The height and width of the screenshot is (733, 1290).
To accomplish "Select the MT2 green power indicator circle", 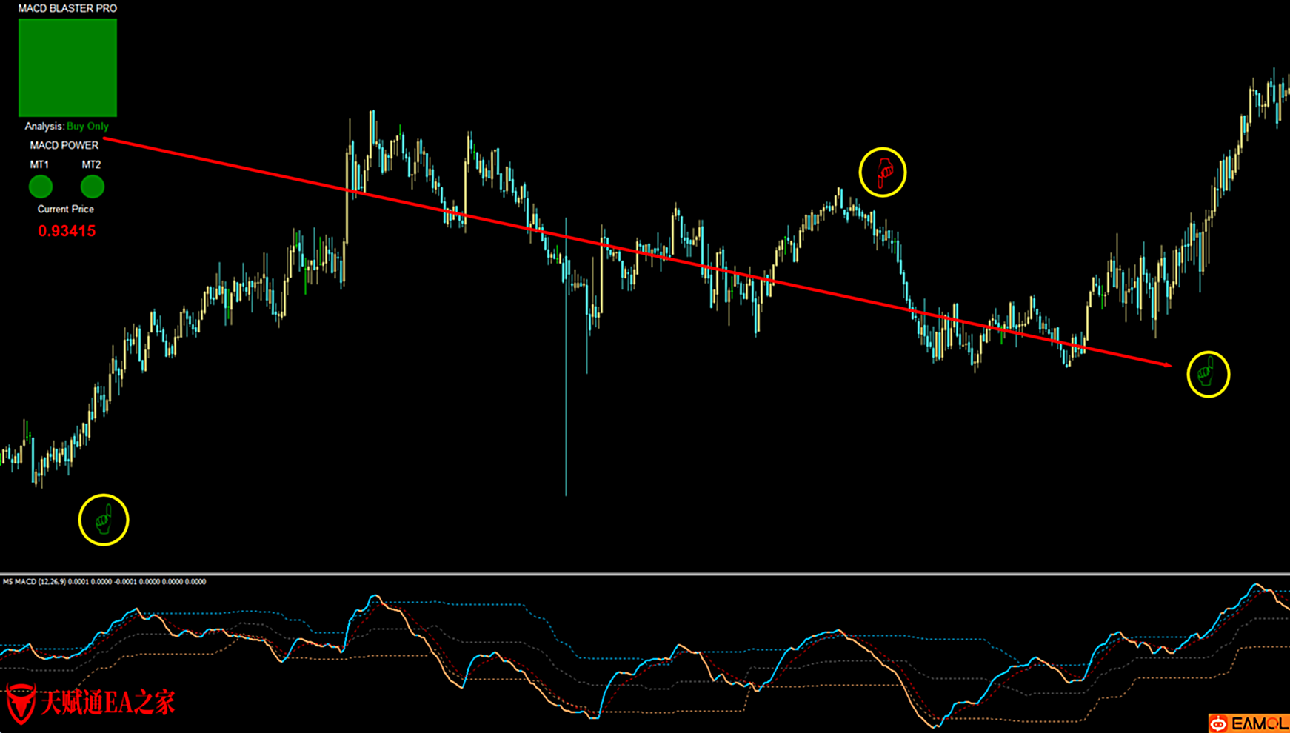I will [x=93, y=187].
